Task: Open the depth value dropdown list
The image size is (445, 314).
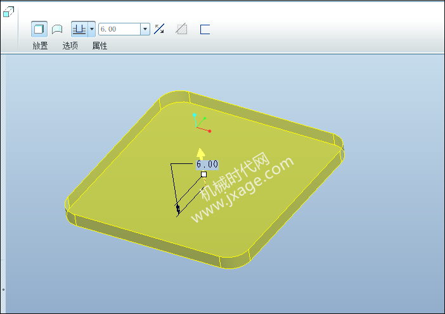Action: click(x=145, y=29)
